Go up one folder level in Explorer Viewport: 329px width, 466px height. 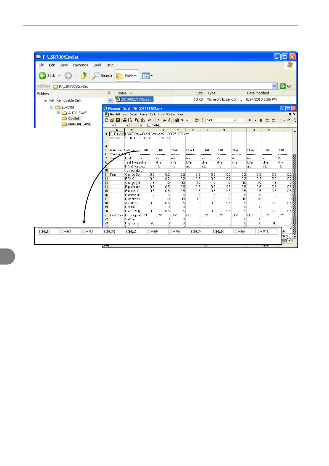84,76
